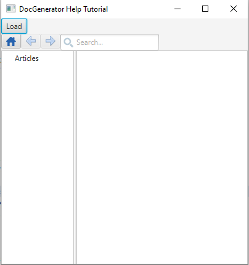
Task: Click the magnifier icon in search box
Action: tap(68, 42)
